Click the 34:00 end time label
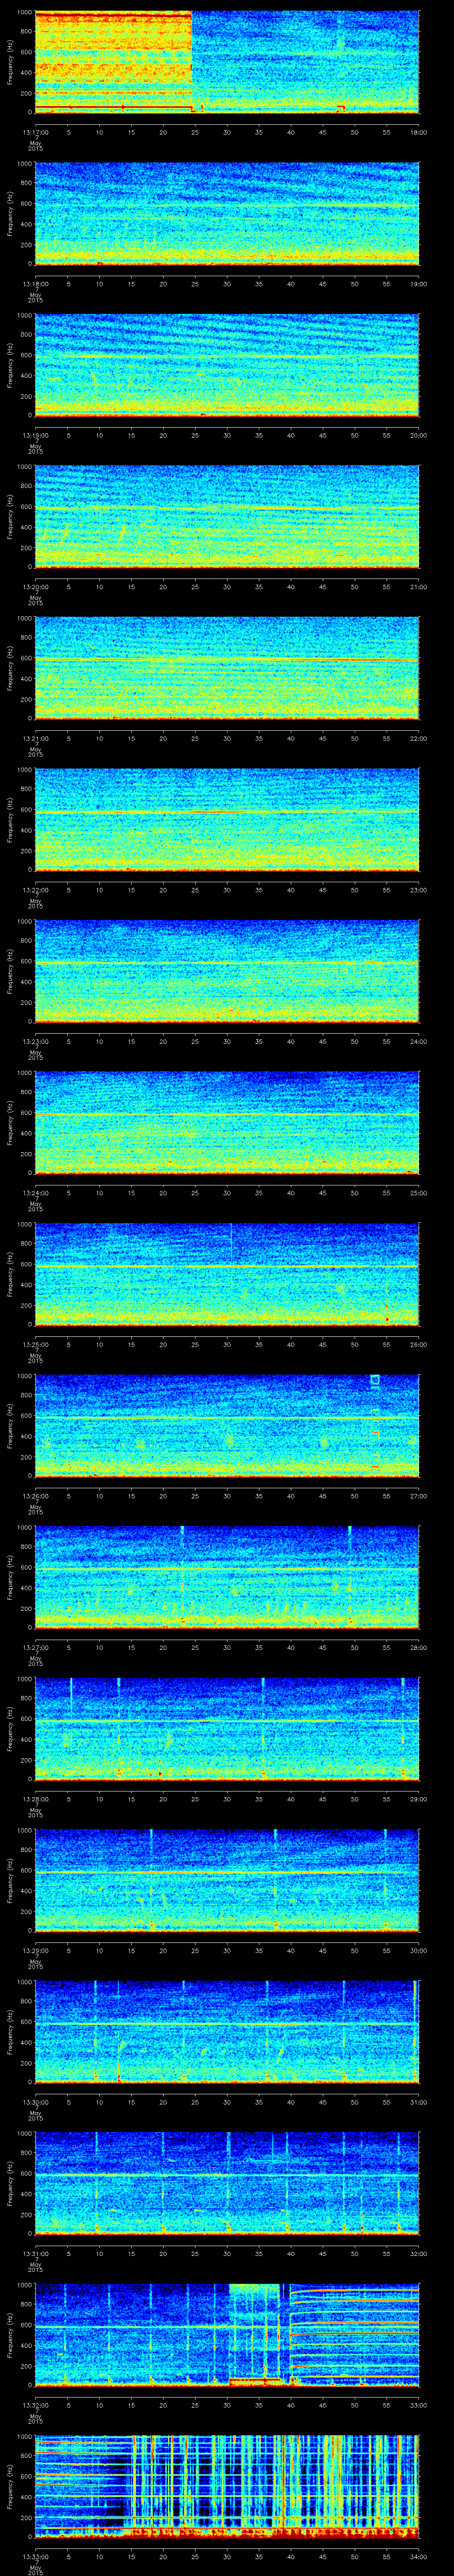The image size is (454, 2576). 419,2557
